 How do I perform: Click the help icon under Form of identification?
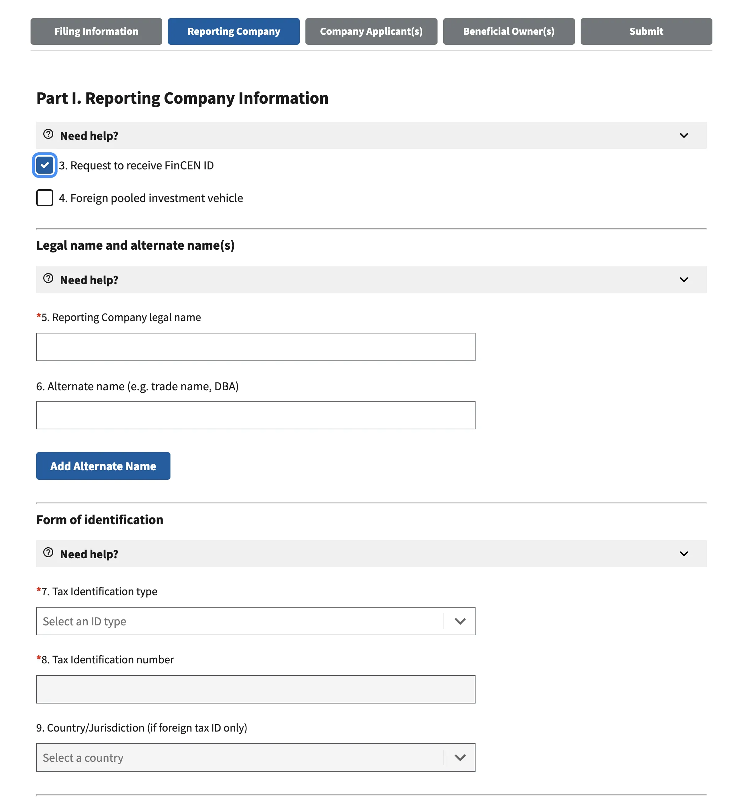(48, 553)
